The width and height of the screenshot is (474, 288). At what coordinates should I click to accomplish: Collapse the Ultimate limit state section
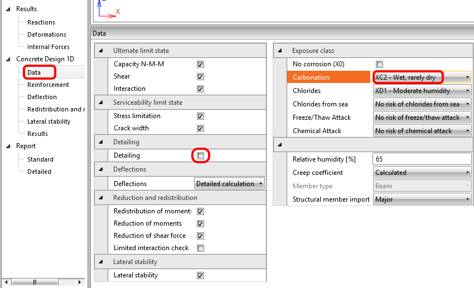pyautogui.click(x=101, y=51)
